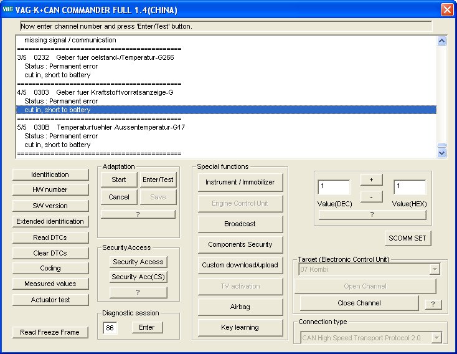Open Components Security function
Image resolution: width=457 pixels, height=354 pixels.
click(x=240, y=244)
